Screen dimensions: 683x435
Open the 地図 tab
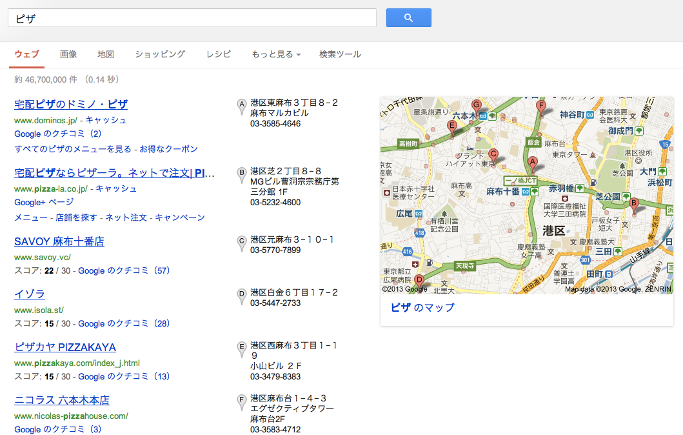(106, 54)
